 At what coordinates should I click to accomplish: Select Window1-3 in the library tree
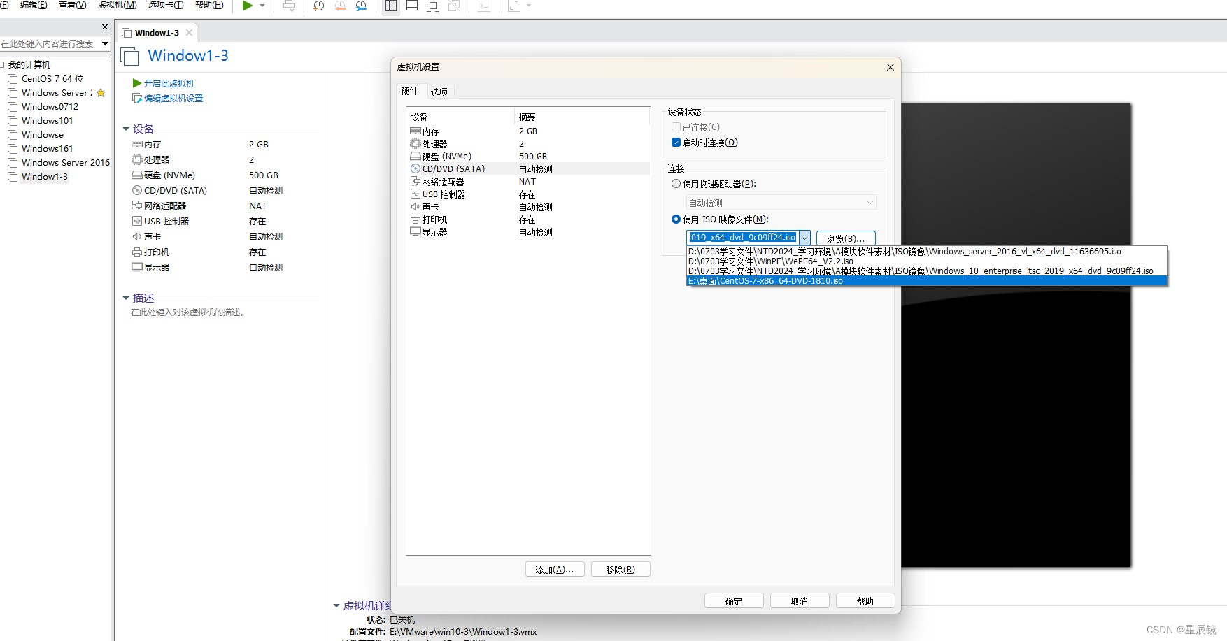[45, 176]
